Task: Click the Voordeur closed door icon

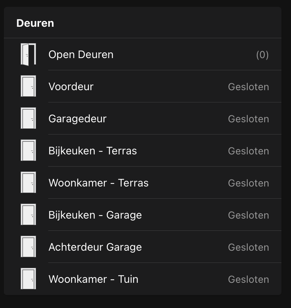Action: [28, 86]
